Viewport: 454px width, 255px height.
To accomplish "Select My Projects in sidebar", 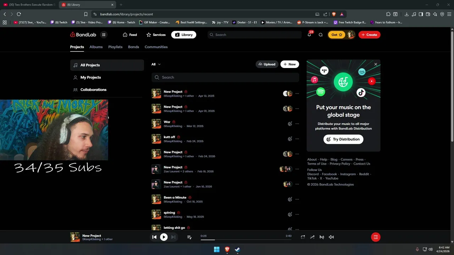I will tap(107, 77).
